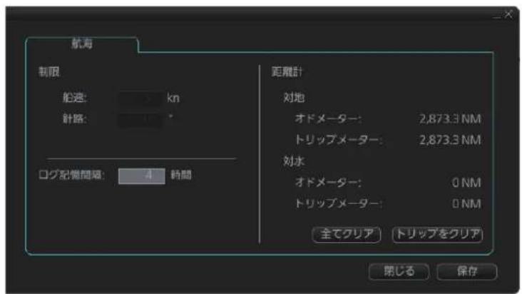Click the 対地 トリップメーター value 2,873.3 NM
The width and height of the screenshot is (522, 294).
tap(450, 140)
